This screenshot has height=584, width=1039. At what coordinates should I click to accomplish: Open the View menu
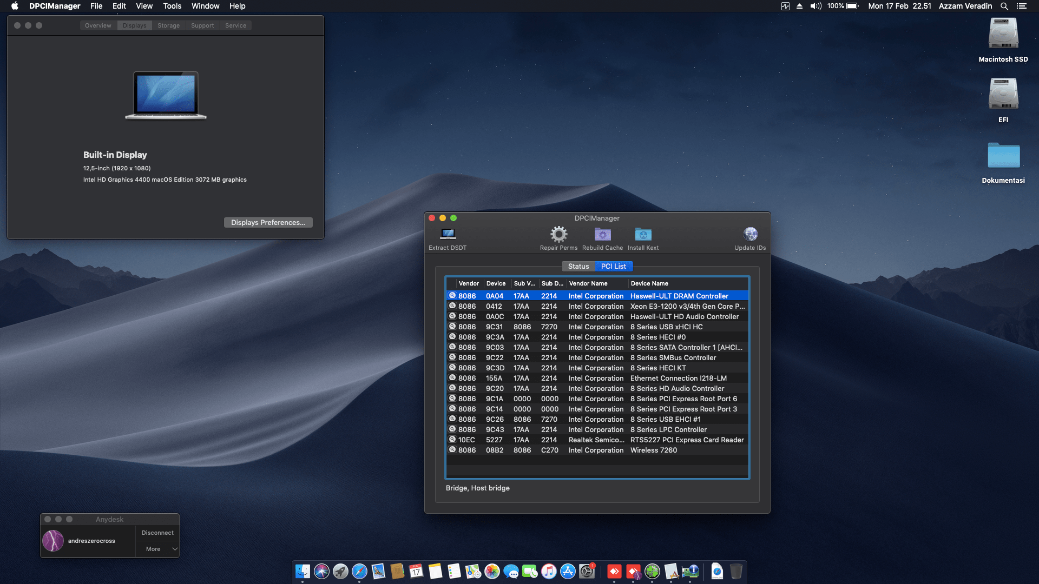[x=144, y=6]
